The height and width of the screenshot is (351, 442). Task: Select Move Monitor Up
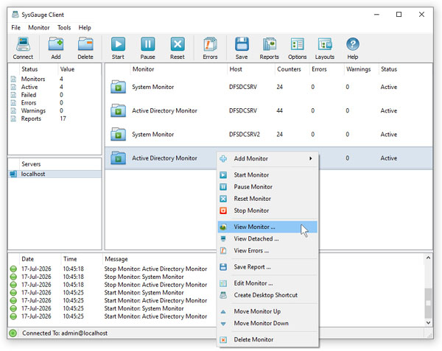click(x=267, y=311)
